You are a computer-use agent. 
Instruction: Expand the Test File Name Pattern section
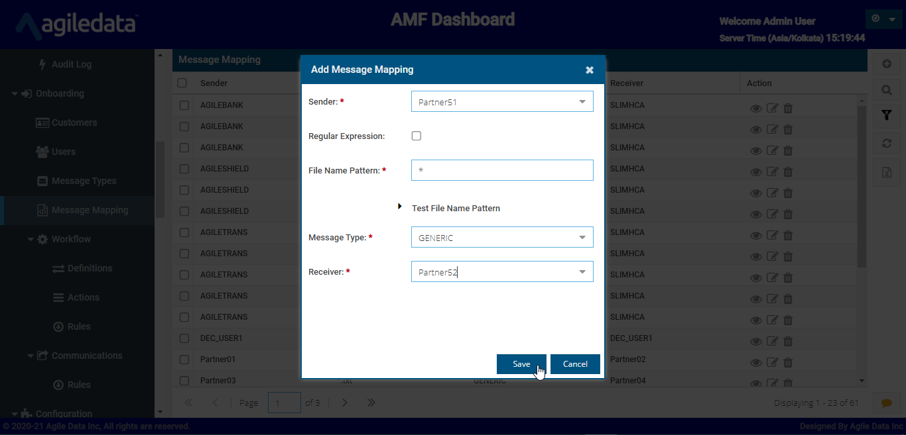tap(400, 207)
